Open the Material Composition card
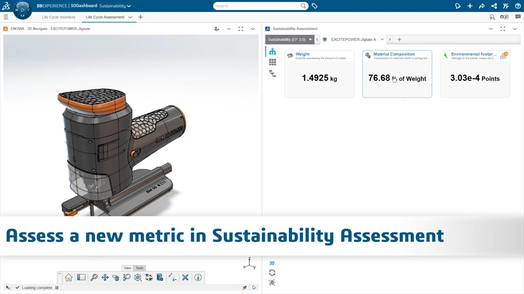The image size is (524, 294). tap(397, 74)
